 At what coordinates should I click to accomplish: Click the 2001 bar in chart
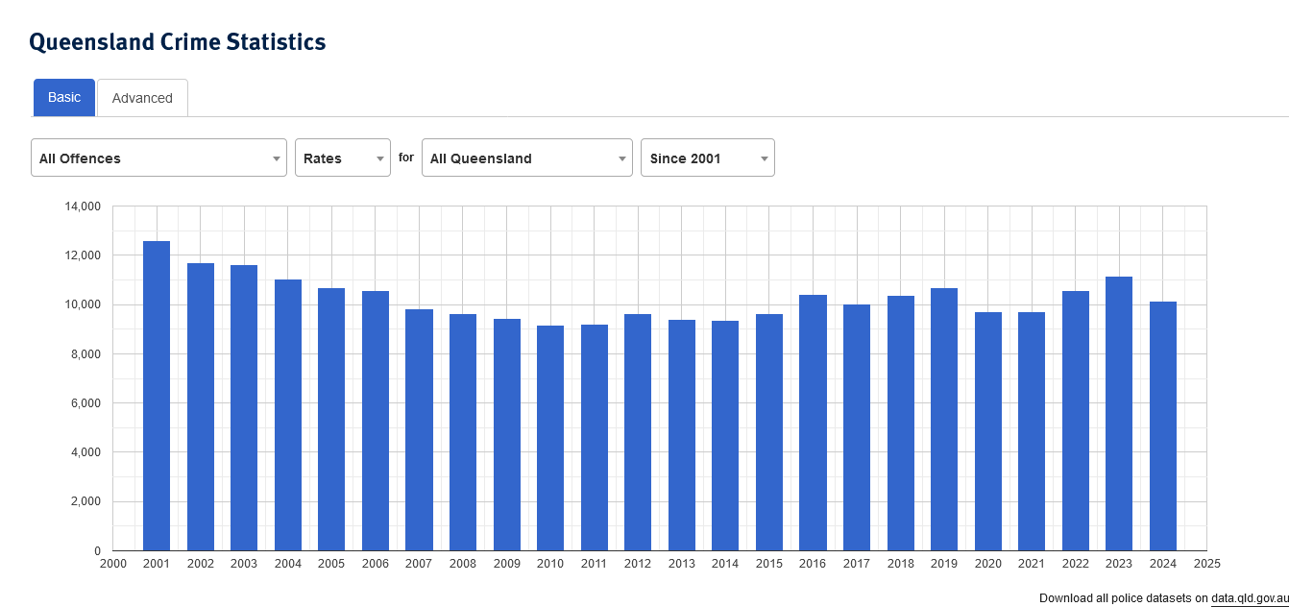pyautogui.click(x=157, y=396)
